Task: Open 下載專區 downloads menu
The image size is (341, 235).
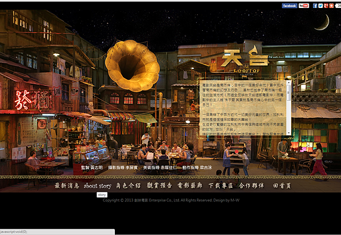Action: (221, 185)
